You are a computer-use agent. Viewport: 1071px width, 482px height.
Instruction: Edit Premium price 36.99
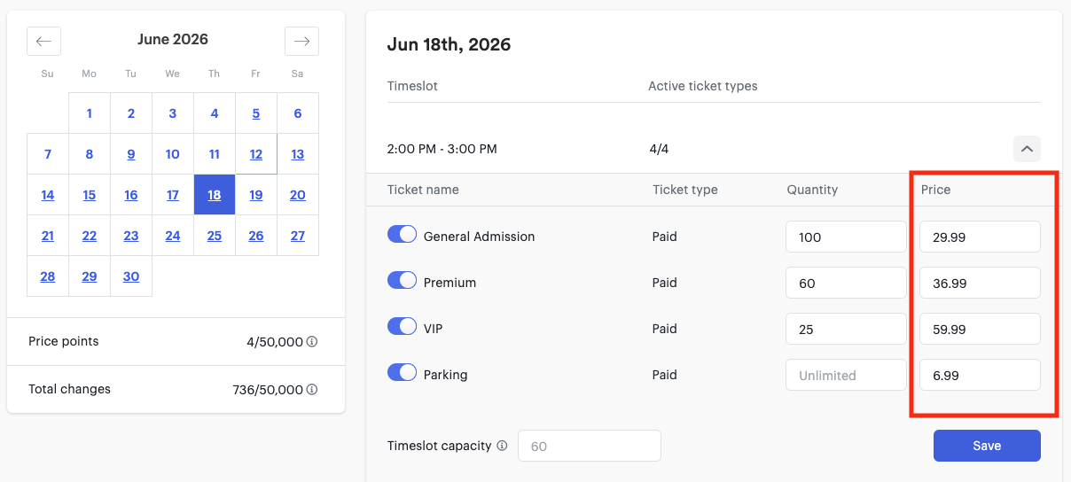pos(980,283)
